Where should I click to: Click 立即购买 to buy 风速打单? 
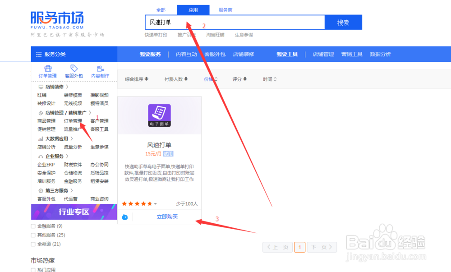[x=167, y=217]
